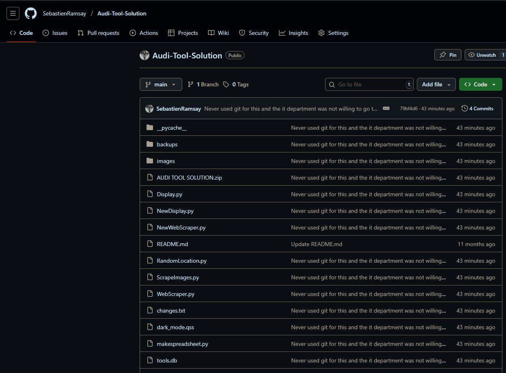The height and width of the screenshot is (373, 506).
Task: Expand the green Code dropdown
Action: (480, 84)
